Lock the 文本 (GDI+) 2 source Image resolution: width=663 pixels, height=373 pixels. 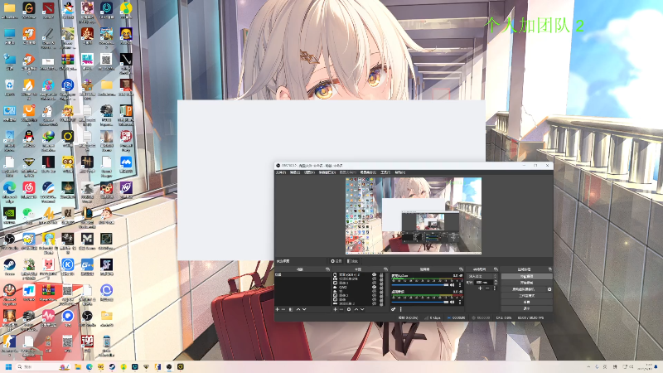[x=381, y=275]
